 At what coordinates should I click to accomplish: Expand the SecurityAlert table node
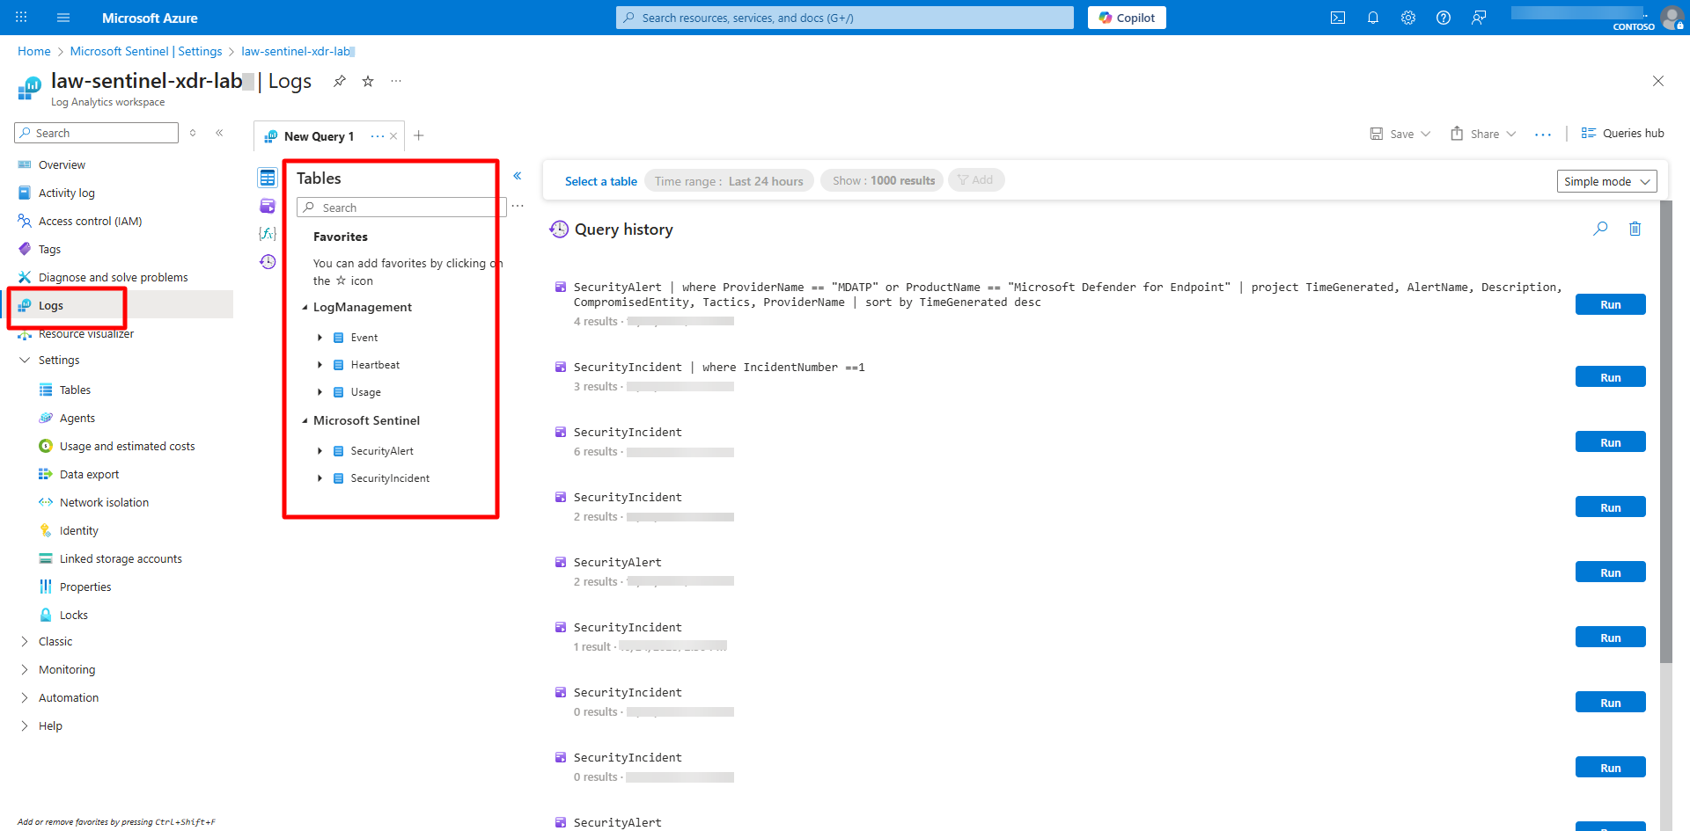320,451
